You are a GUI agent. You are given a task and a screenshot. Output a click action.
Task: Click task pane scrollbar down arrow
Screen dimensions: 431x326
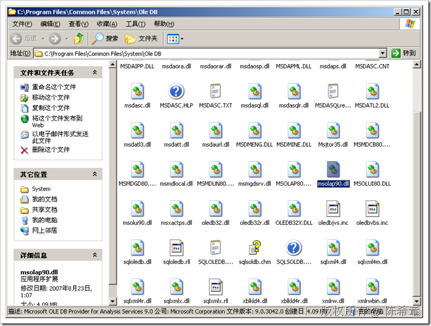point(112,301)
